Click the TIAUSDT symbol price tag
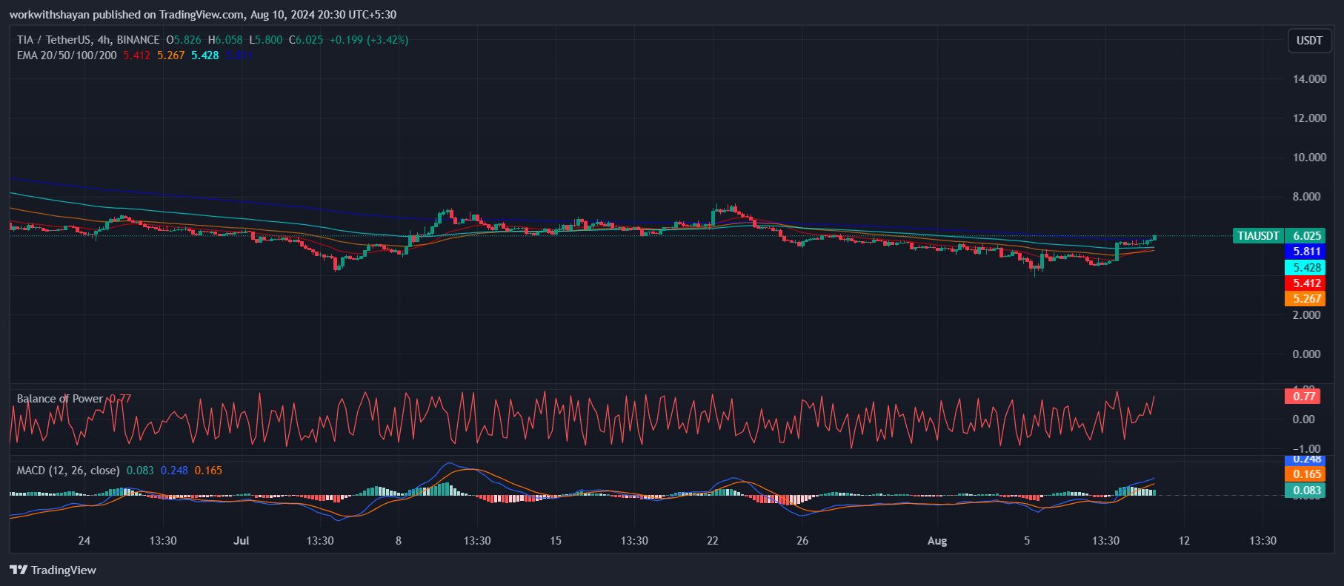Image resolution: width=1344 pixels, height=586 pixels. (1258, 236)
